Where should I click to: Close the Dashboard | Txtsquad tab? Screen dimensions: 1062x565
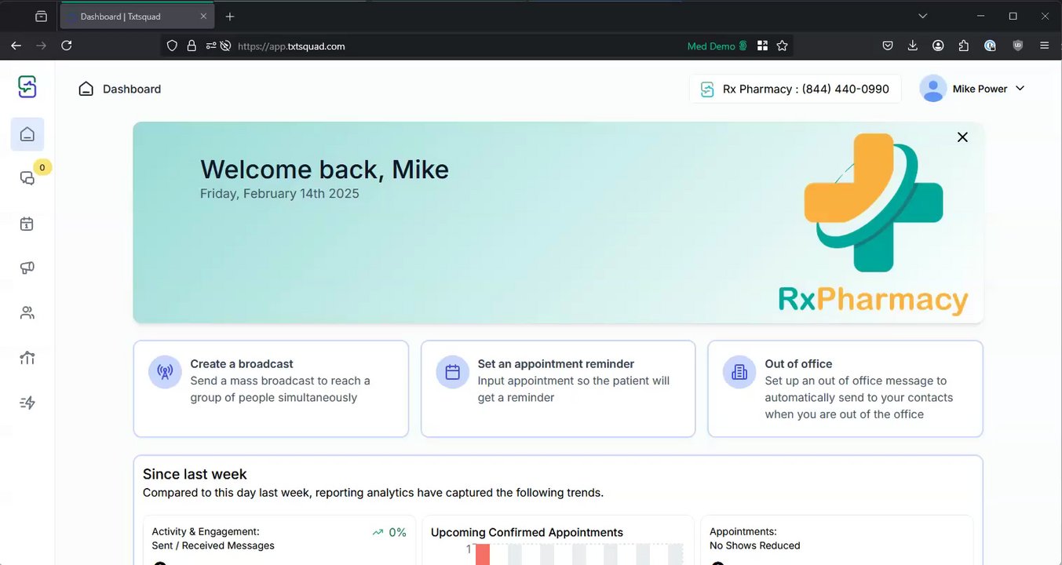coord(204,16)
